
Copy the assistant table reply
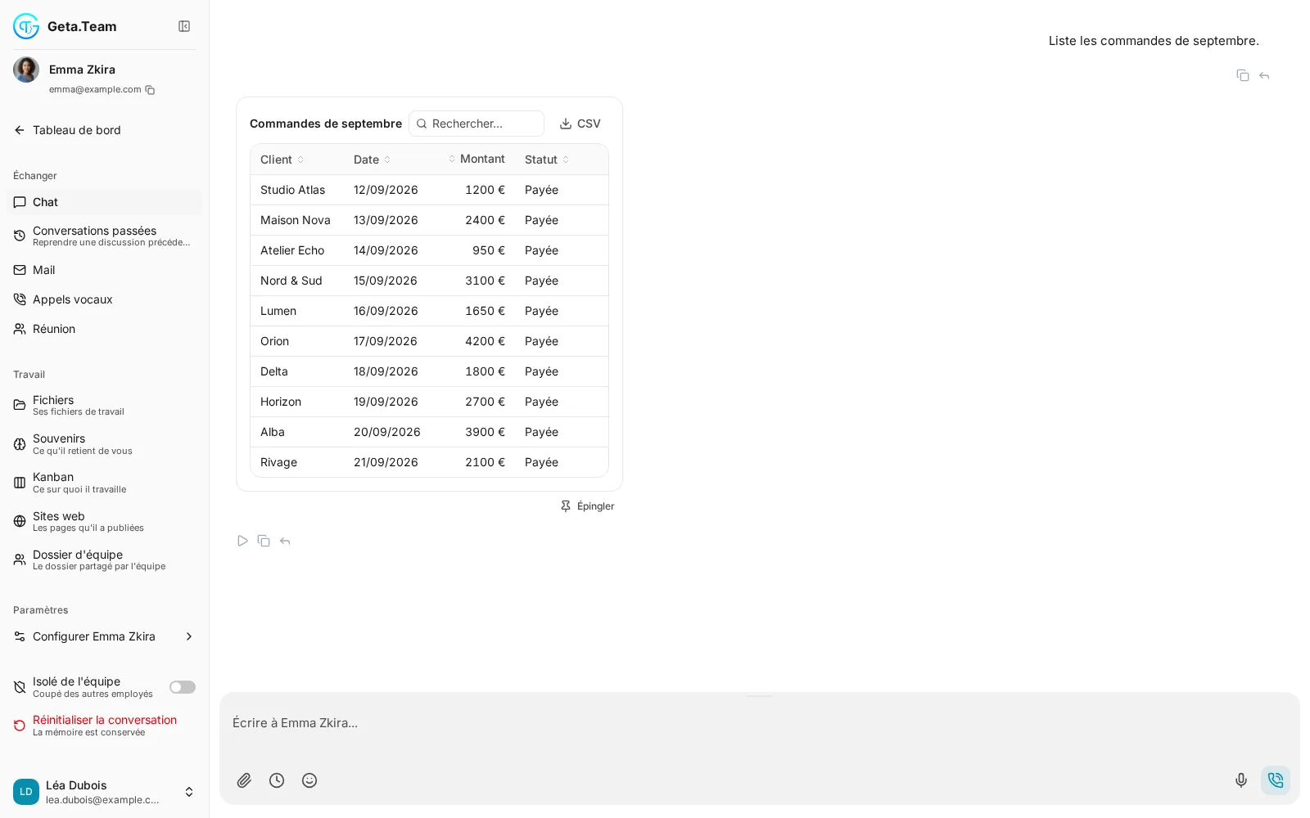pos(264,541)
